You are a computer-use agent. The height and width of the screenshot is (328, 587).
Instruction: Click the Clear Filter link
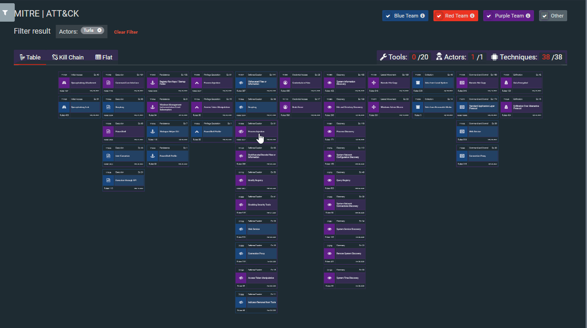pos(126,32)
